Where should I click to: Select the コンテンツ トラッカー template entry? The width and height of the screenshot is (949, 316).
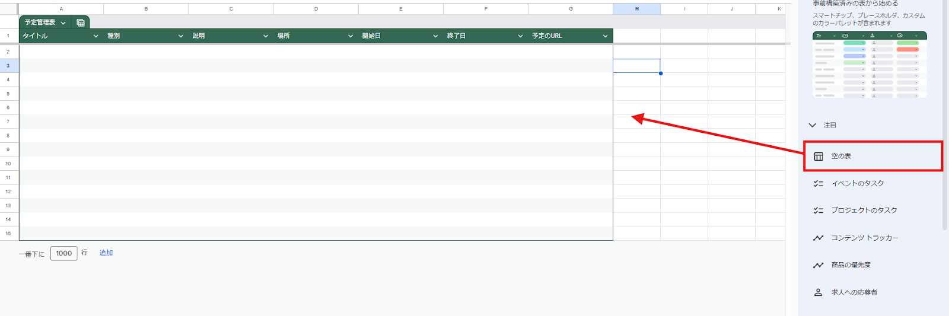pos(864,238)
